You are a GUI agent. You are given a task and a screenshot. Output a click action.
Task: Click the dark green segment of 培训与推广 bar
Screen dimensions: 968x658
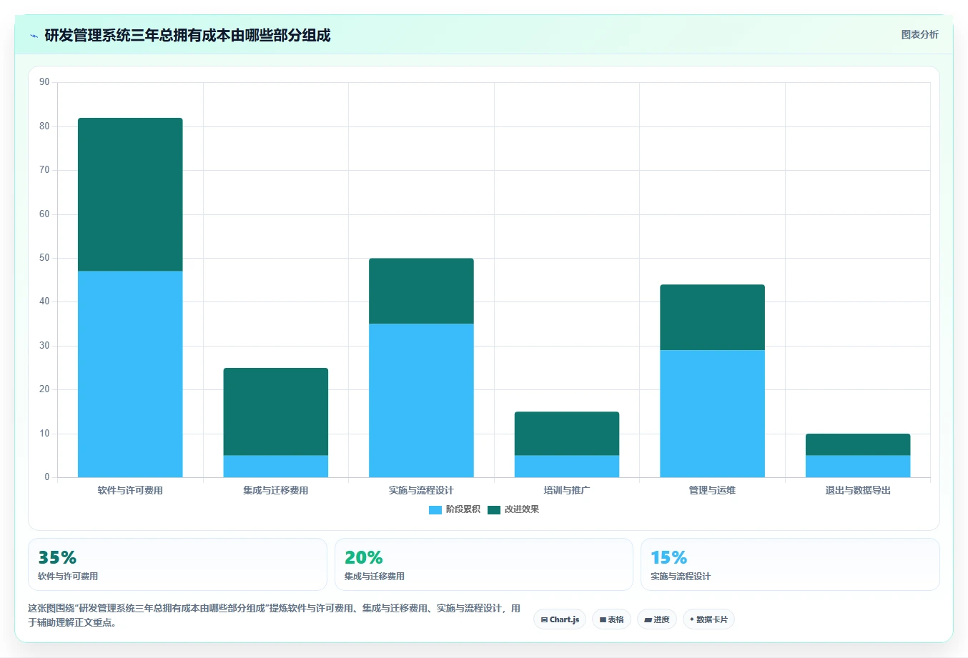[x=567, y=434]
